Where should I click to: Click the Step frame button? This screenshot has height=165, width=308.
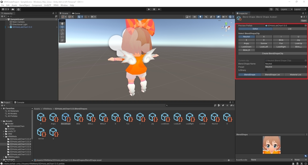point(159,9)
